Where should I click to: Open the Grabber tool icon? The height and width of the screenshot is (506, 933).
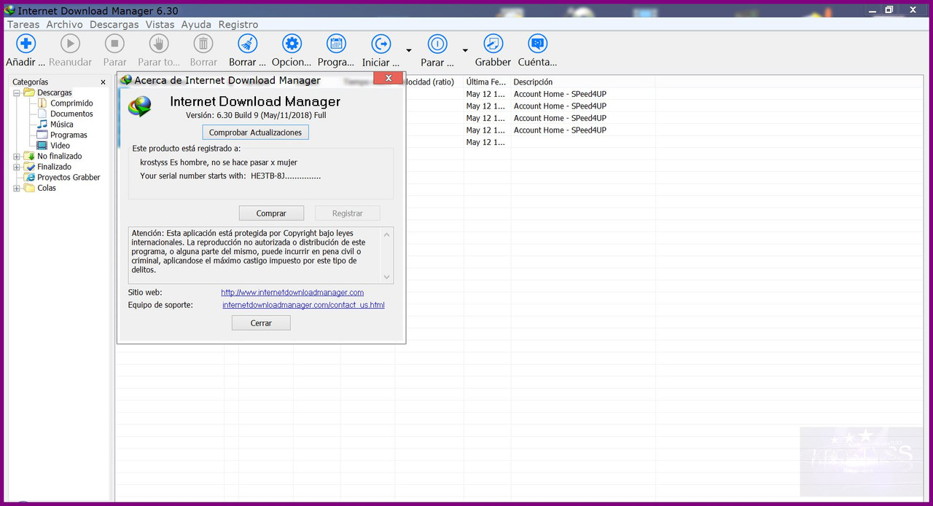tap(493, 44)
